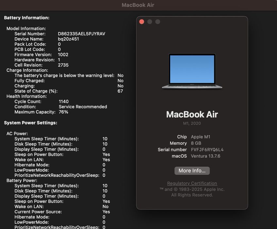Click the Hardware Revision label

(35, 60)
